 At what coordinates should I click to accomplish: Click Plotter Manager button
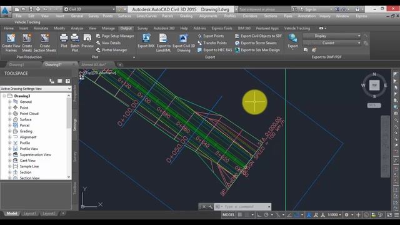tap(112, 50)
